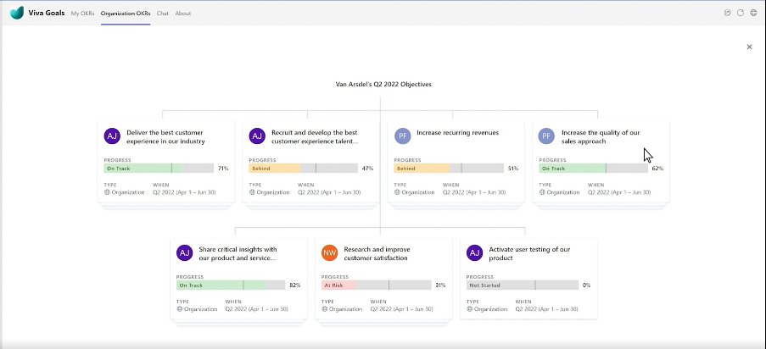The width and height of the screenshot is (766, 349).
Task: Click the 51% progress value
Action: (513, 169)
